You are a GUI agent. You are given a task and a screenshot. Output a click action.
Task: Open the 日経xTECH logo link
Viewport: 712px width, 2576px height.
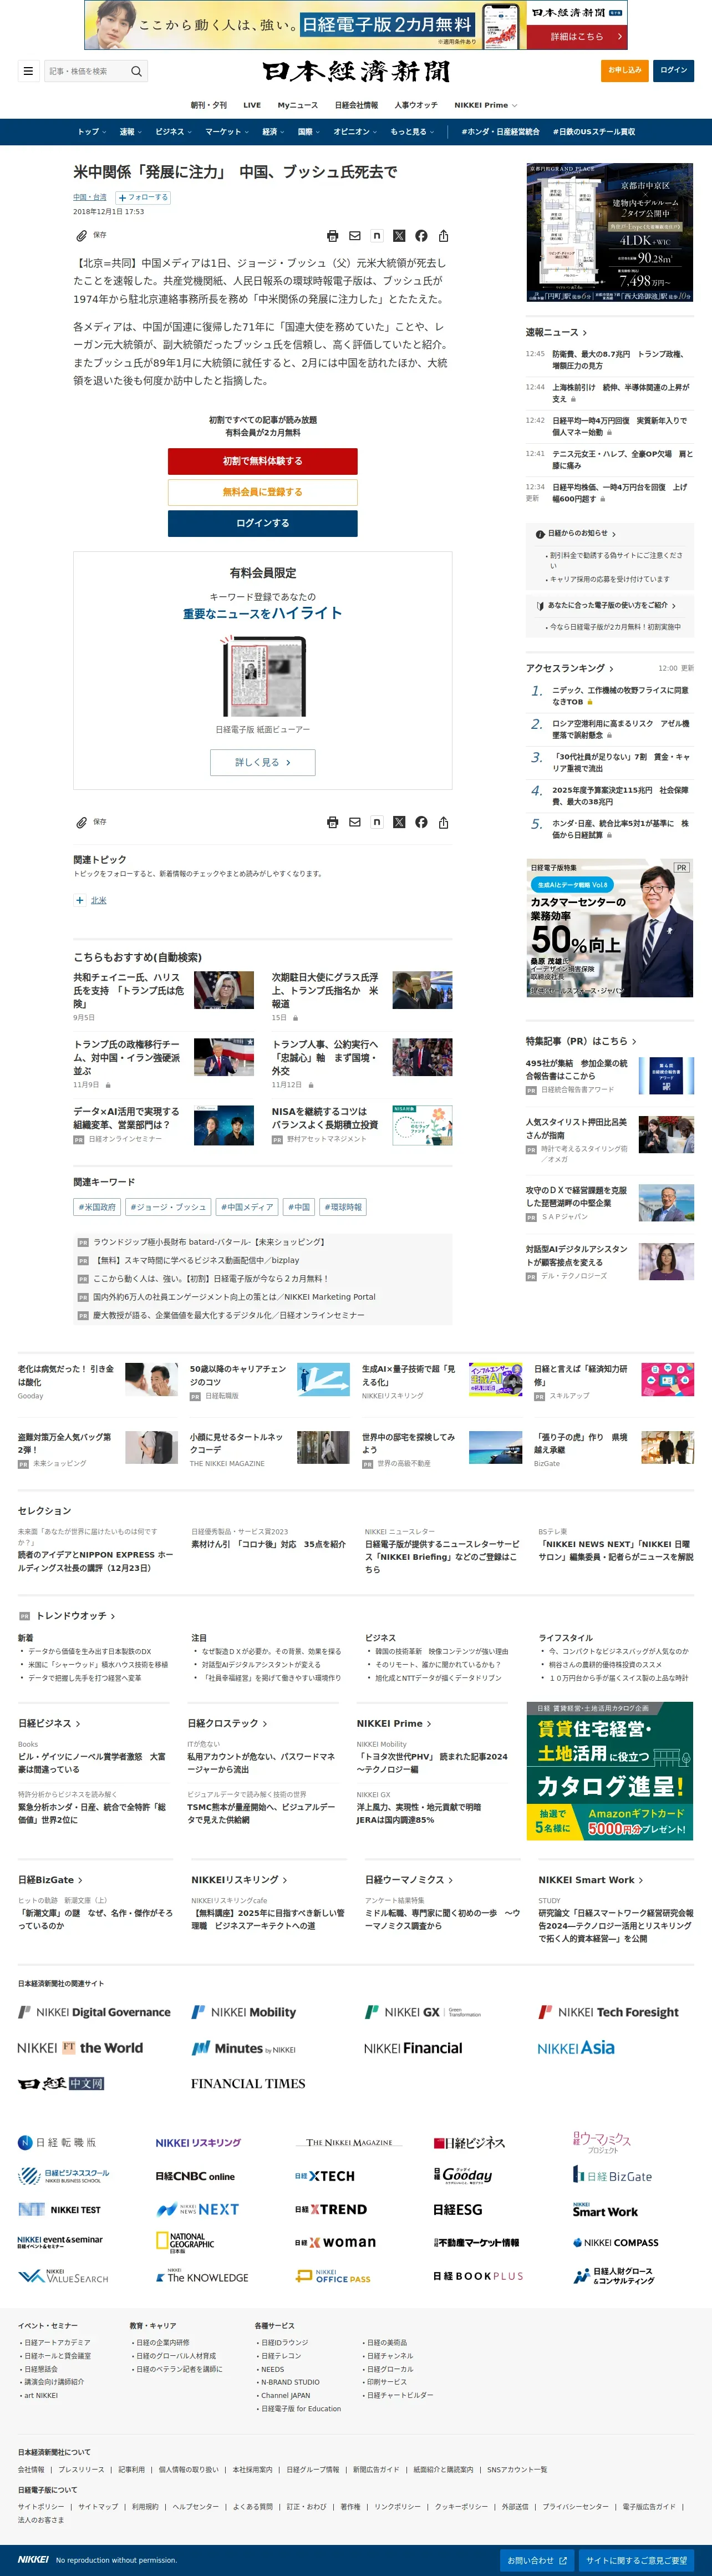coord(325,2175)
